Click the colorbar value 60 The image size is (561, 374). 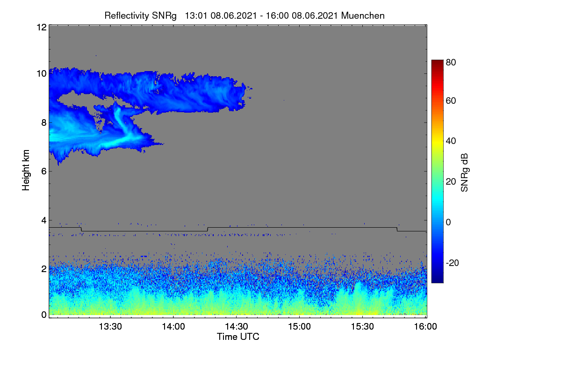pyautogui.click(x=451, y=101)
